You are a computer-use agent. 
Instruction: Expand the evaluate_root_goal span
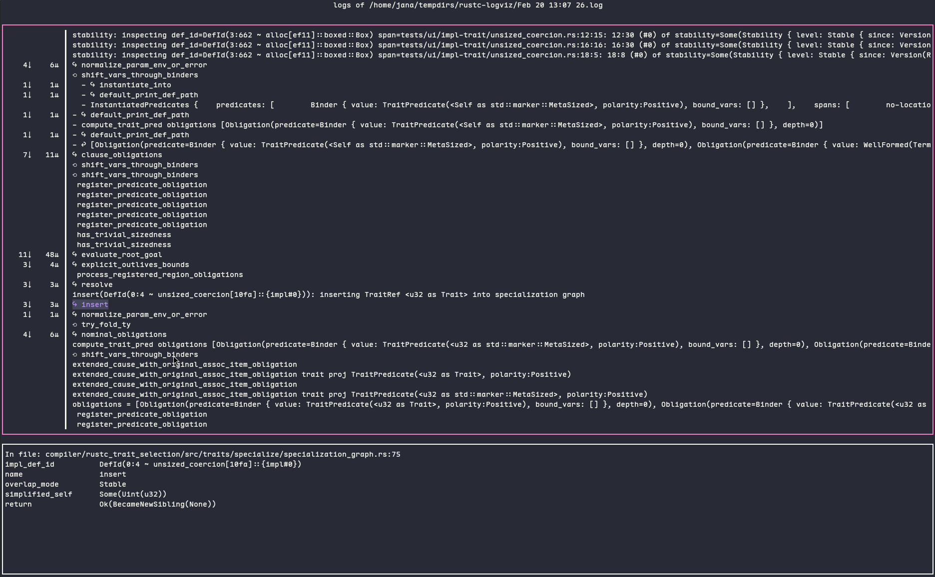click(121, 255)
